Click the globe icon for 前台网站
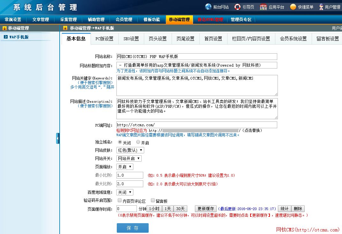342x234 pixels. (208, 7)
